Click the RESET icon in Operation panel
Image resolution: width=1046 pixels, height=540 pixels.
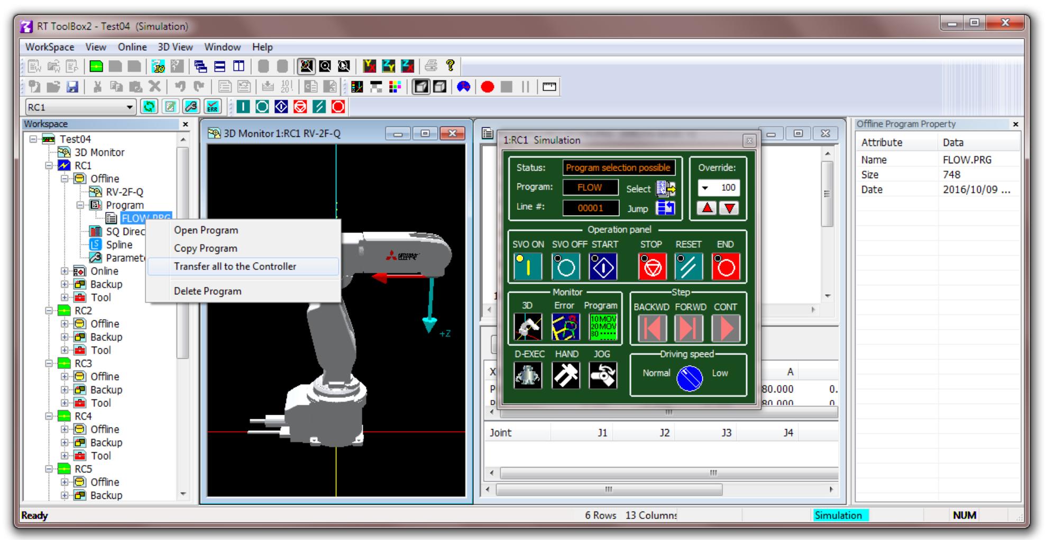pyautogui.click(x=689, y=266)
